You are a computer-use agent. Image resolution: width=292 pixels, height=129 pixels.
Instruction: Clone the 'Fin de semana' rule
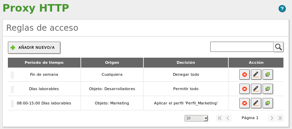tap(268, 74)
